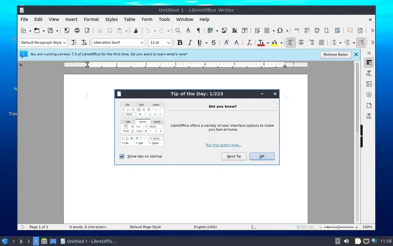Expand the Unordered List dropdown arrow
This screenshot has height=246, width=393.
[x=340, y=43]
